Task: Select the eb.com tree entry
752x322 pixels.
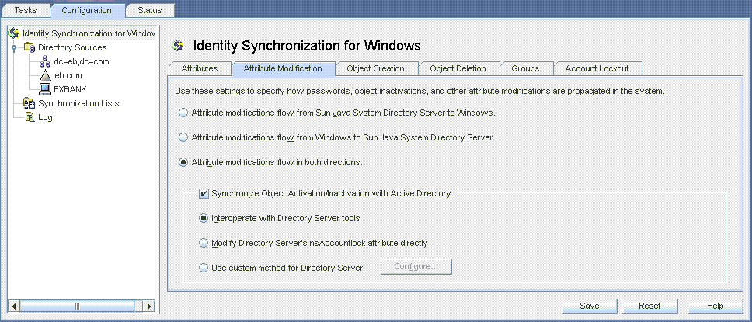Action: (x=68, y=75)
